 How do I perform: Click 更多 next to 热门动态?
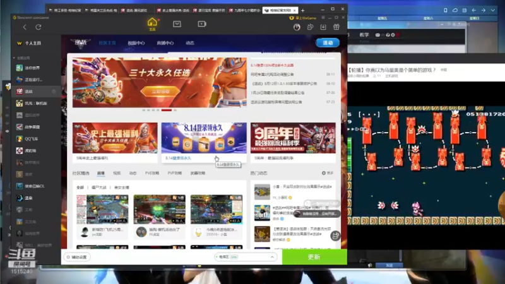click(x=328, y=173)
